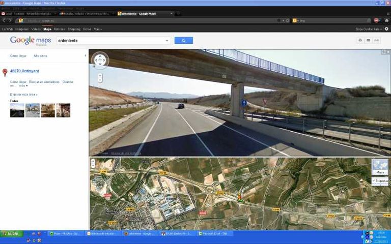The width and height of the screenshot is (391, 244).
Task: Click the Street View pan compass control
Action: coord(100,60)
